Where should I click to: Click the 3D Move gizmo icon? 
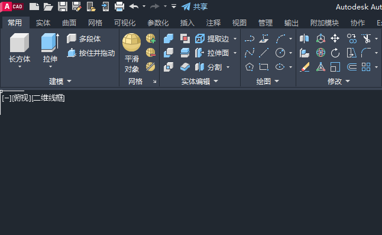click(321, 38)
